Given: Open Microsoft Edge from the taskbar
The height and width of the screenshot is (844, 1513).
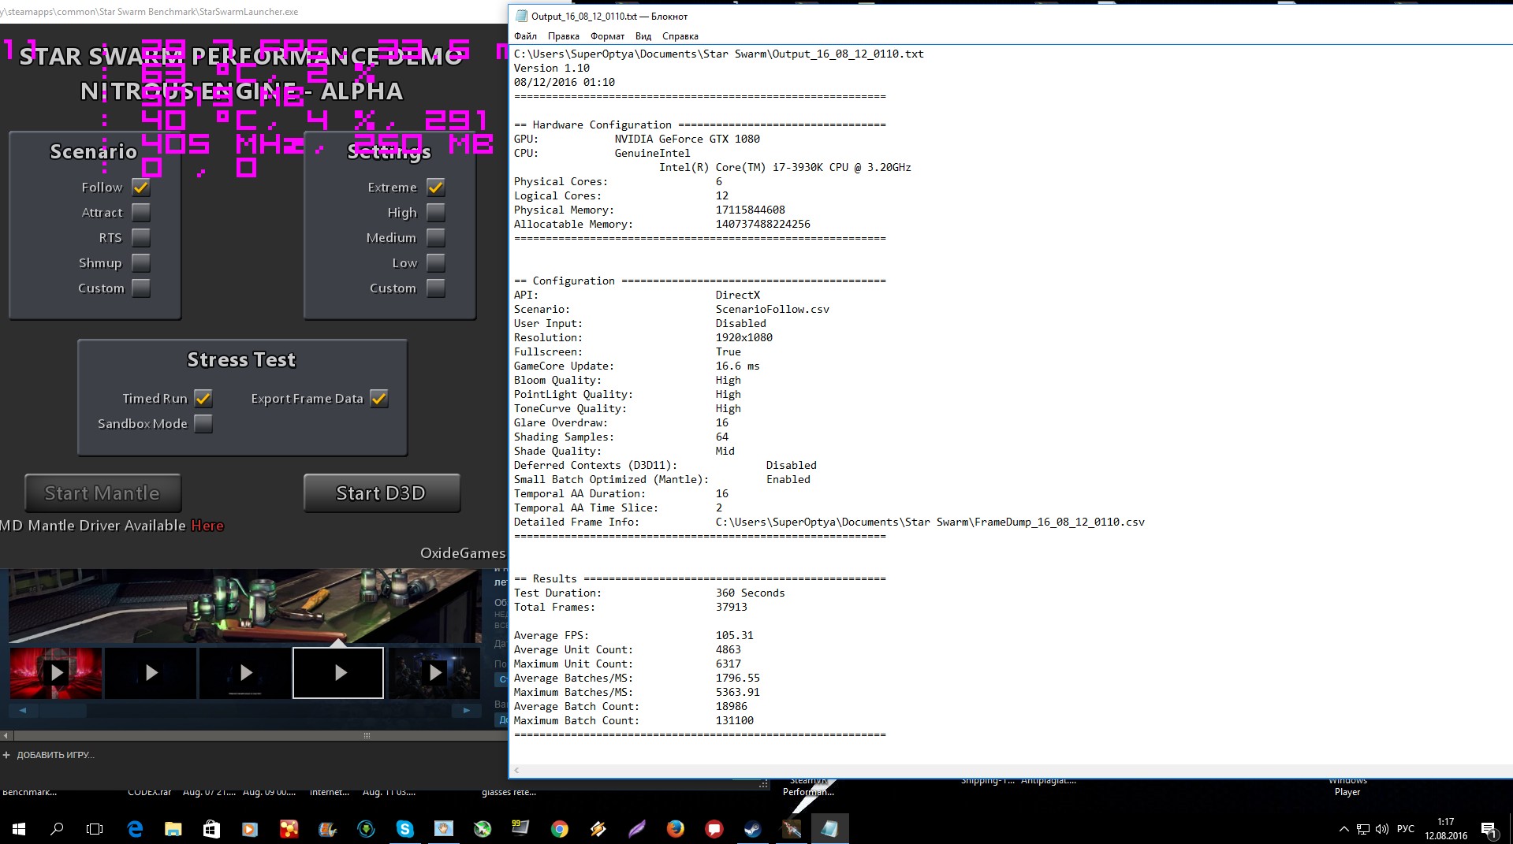Looking at the screenshot, I should coord(135,829).
